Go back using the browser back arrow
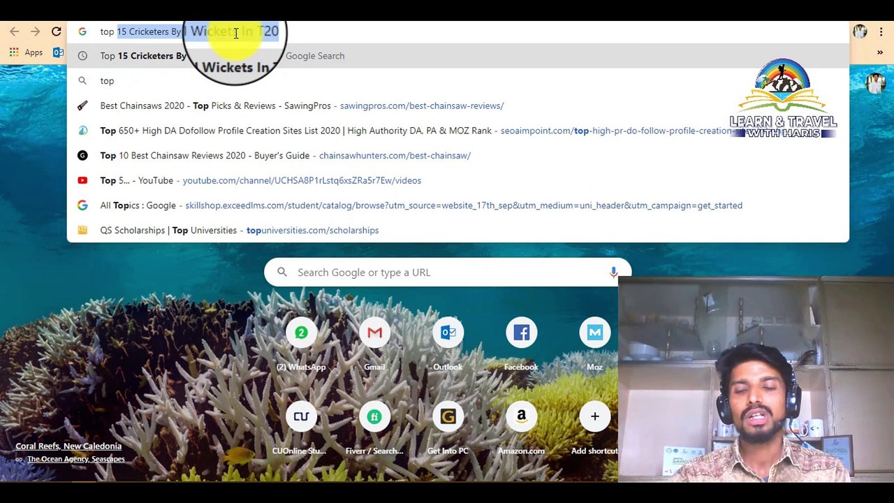894x503 pixels. point(14,31)
